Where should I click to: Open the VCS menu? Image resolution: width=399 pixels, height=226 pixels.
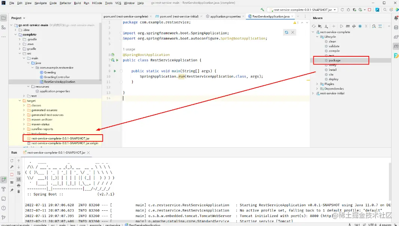(118, 3)
